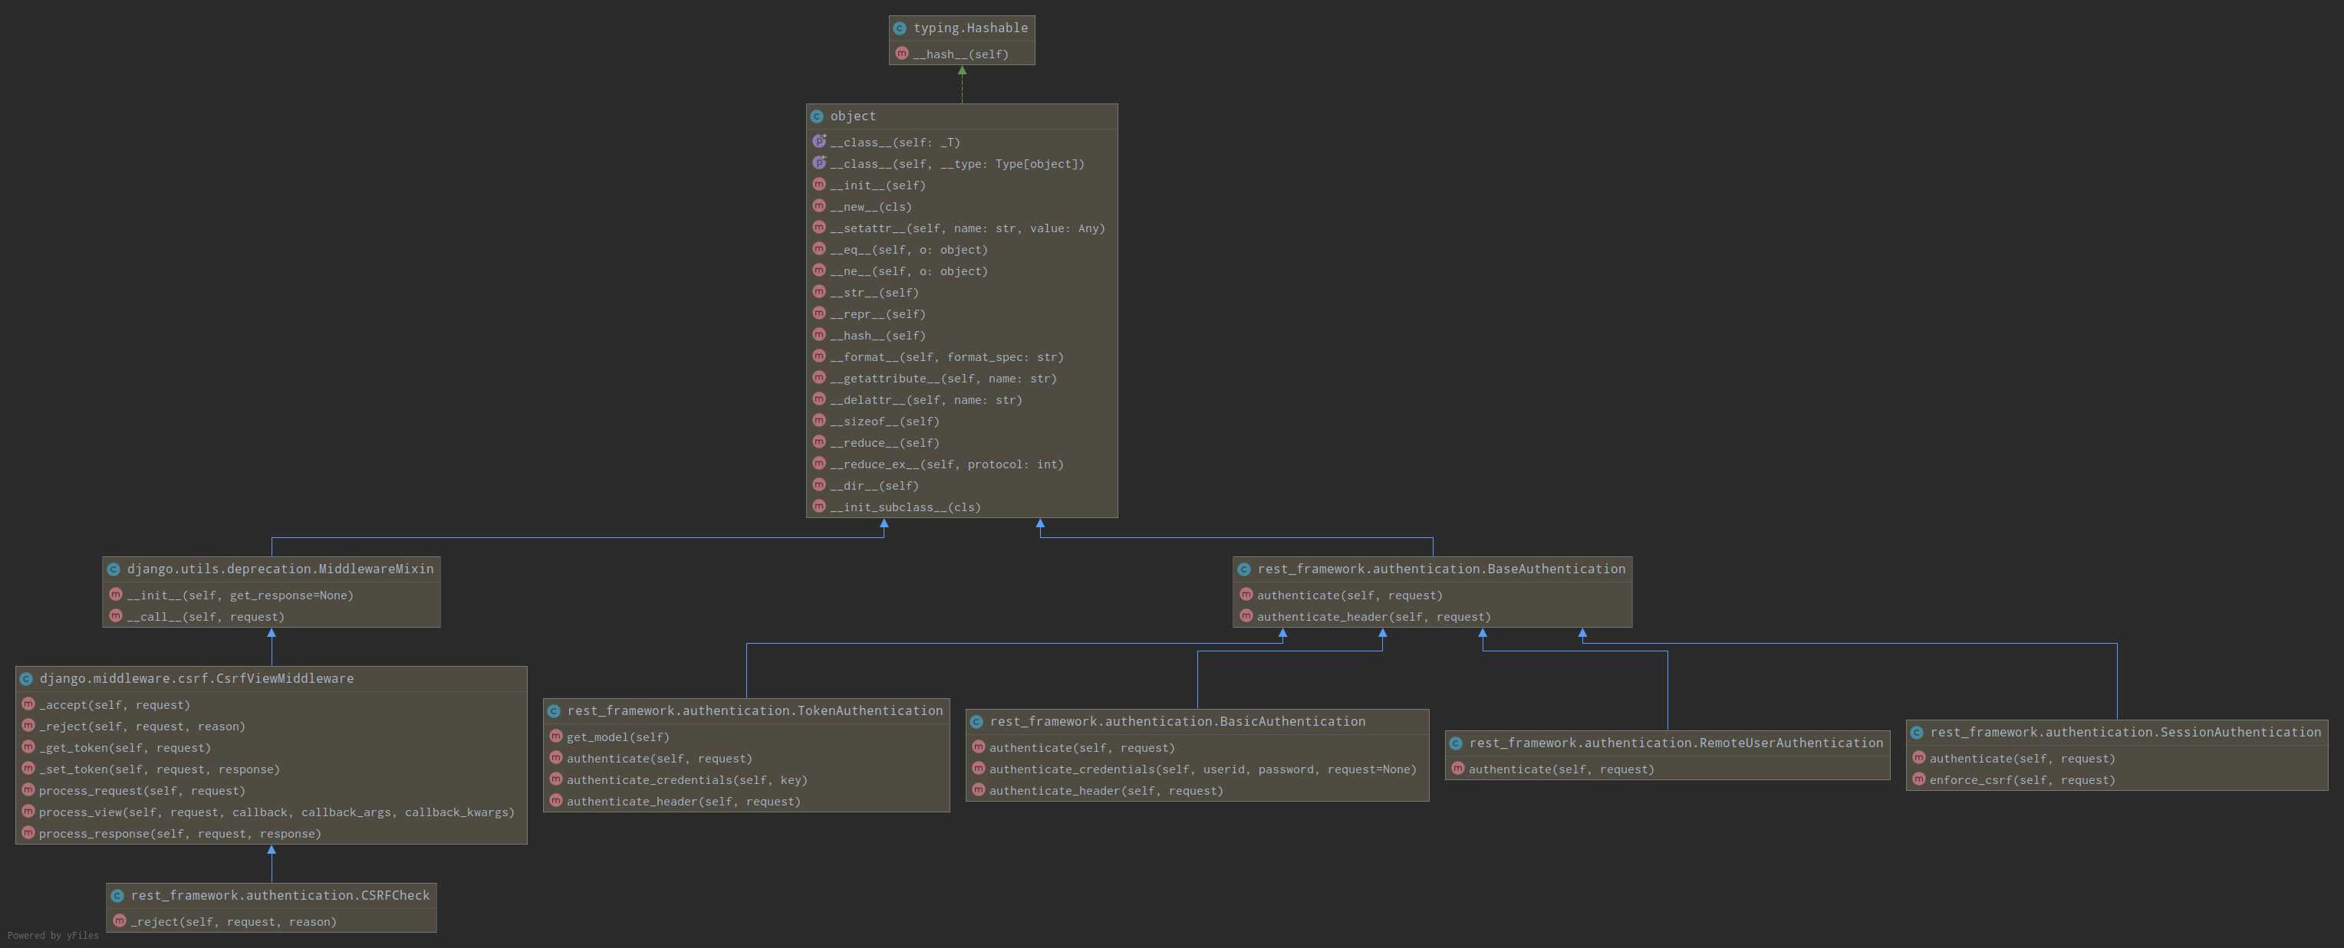2344x948 pixels.
Task: Click the SessionAuthentication class icon
Action: click(1916, 733)
